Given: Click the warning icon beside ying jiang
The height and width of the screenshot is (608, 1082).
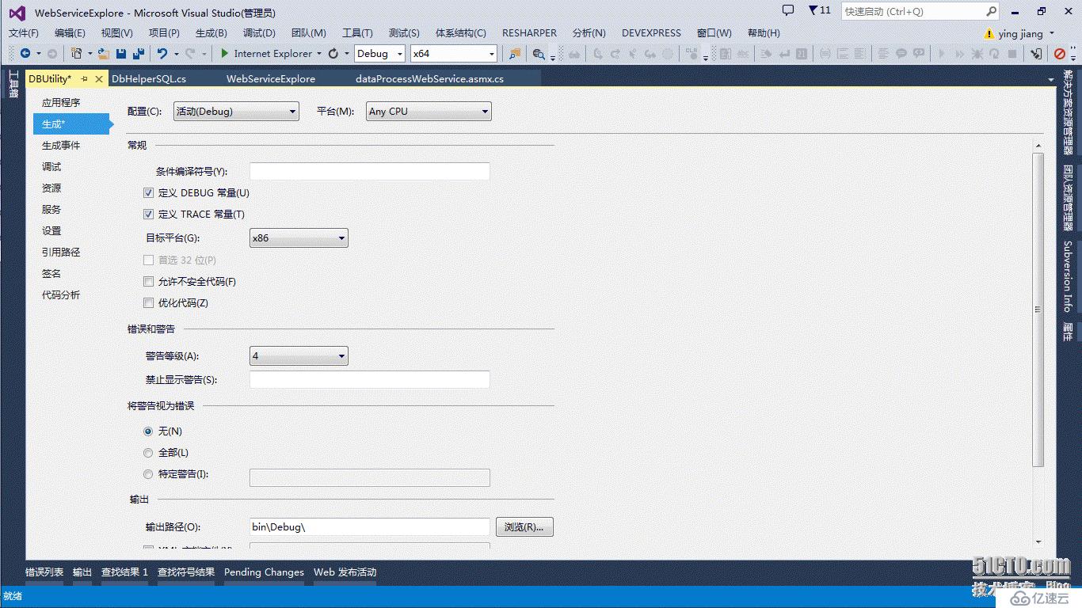Looking at the screenshot, I should 989,33.
